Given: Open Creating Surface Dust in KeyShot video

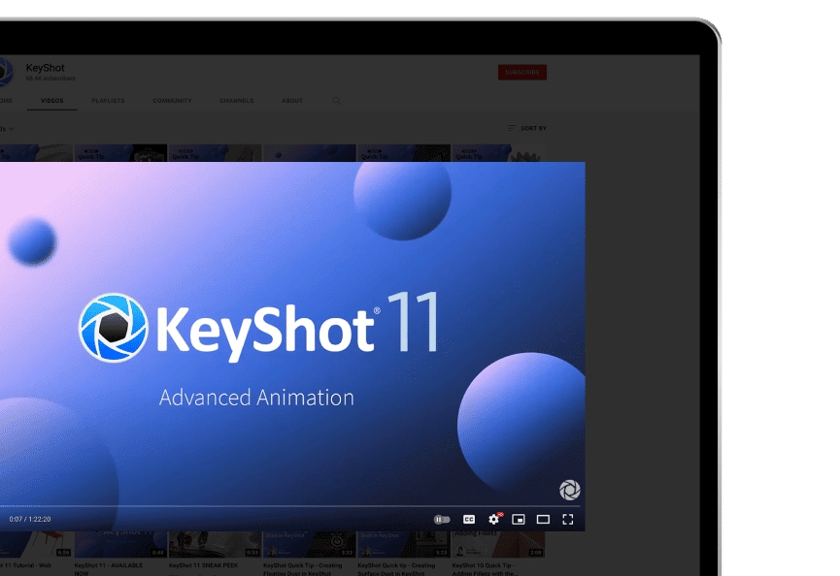Looking at the screenshot, I should [396, 568].
